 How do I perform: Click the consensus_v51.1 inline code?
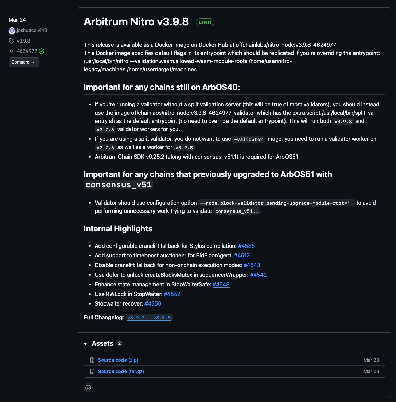[237, 211]
